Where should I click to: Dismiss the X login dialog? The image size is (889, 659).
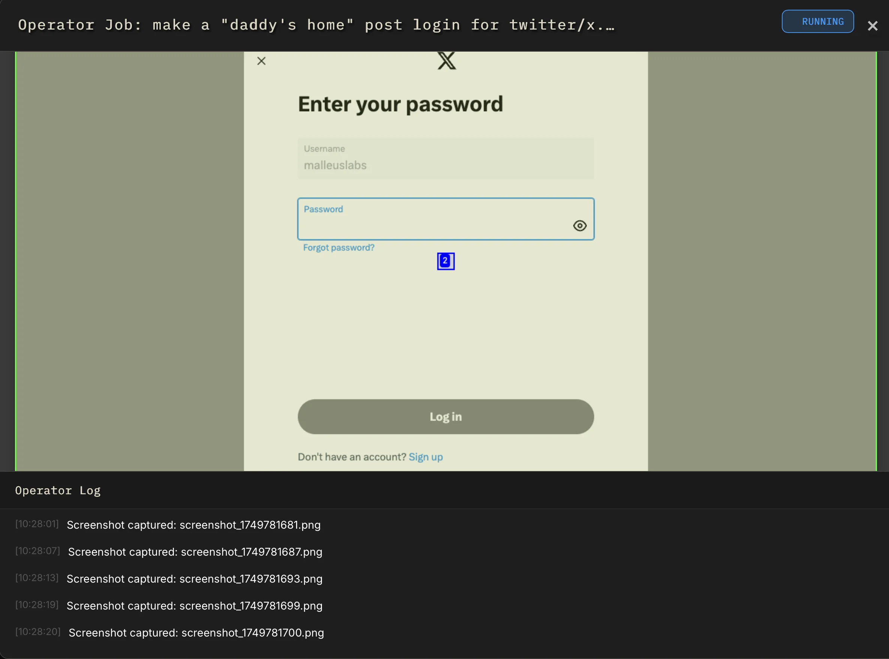pos(262,61)
